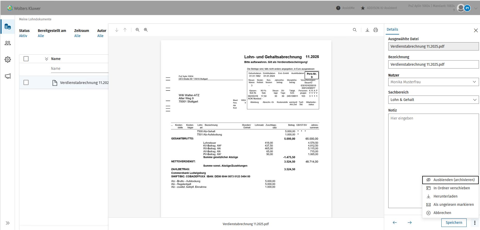This screenshot has height=230, width=480.
Task: Go to previous document with up arrow
Action: coord(125,30)
